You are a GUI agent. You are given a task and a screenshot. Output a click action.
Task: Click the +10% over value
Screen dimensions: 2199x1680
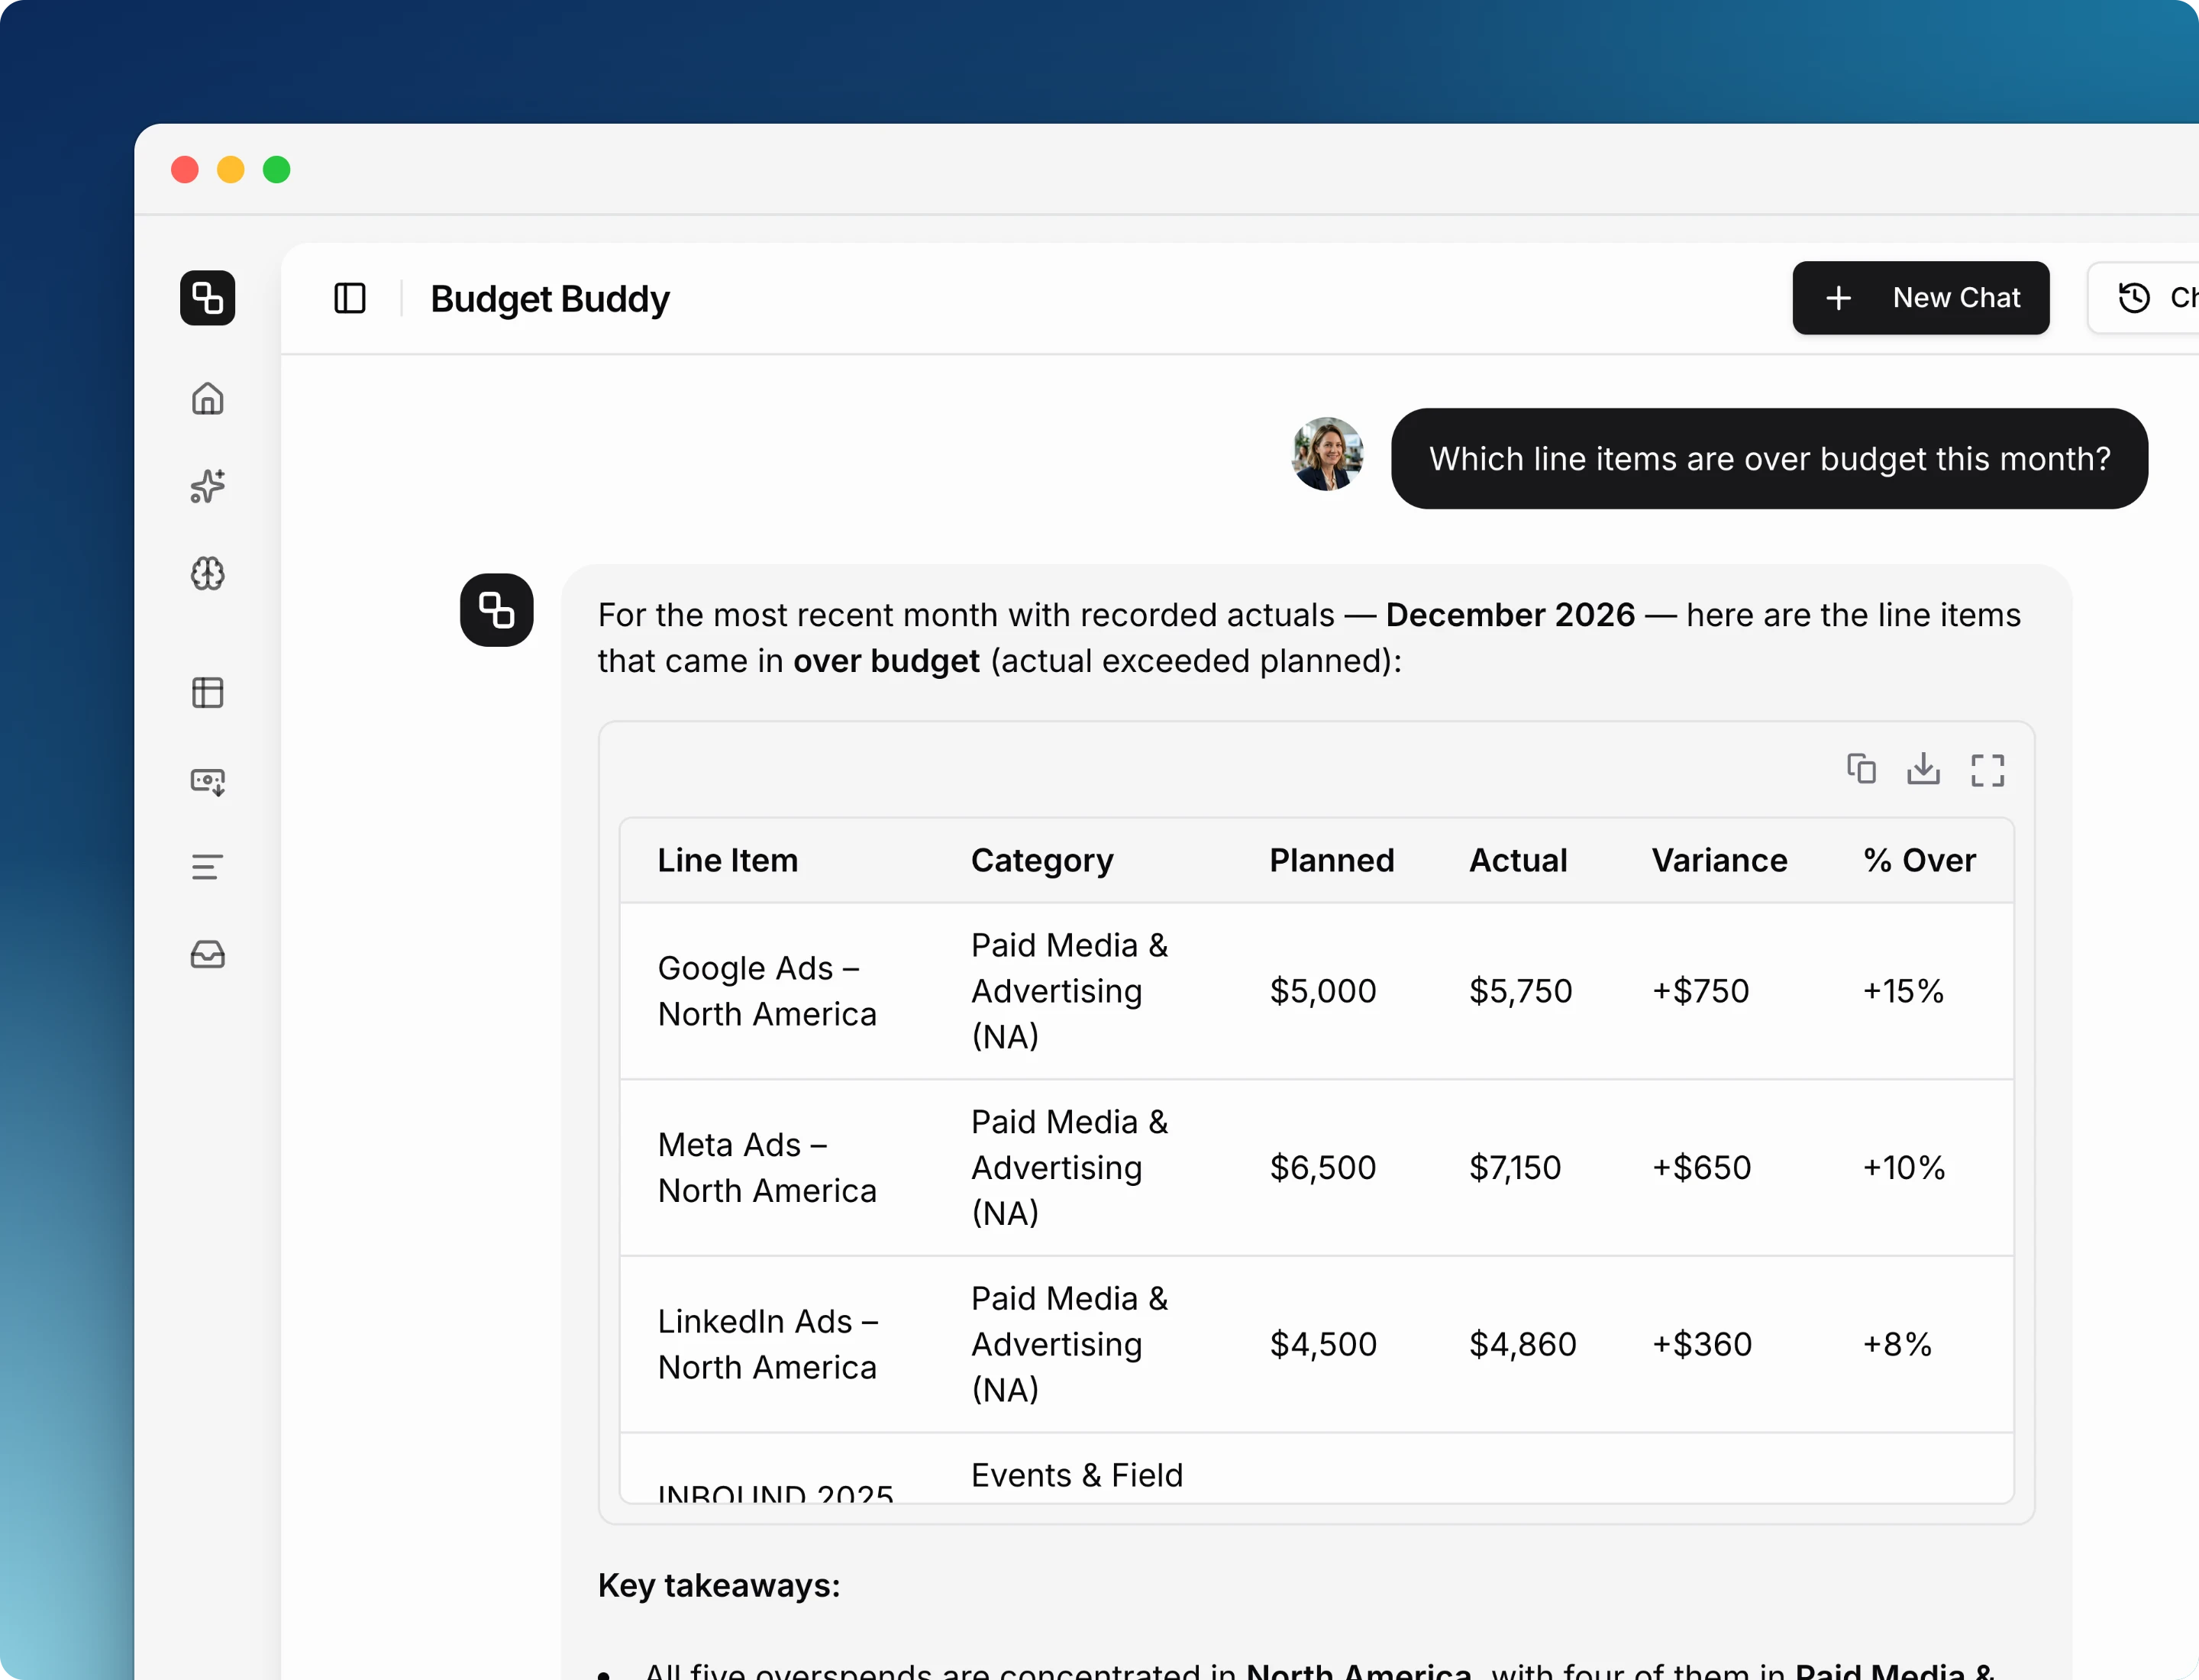(1903, 1168)
